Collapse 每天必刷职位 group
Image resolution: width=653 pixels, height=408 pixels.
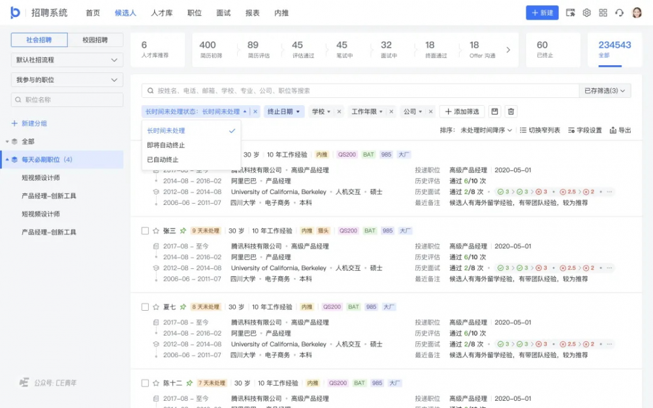click(x=7, y=159)
